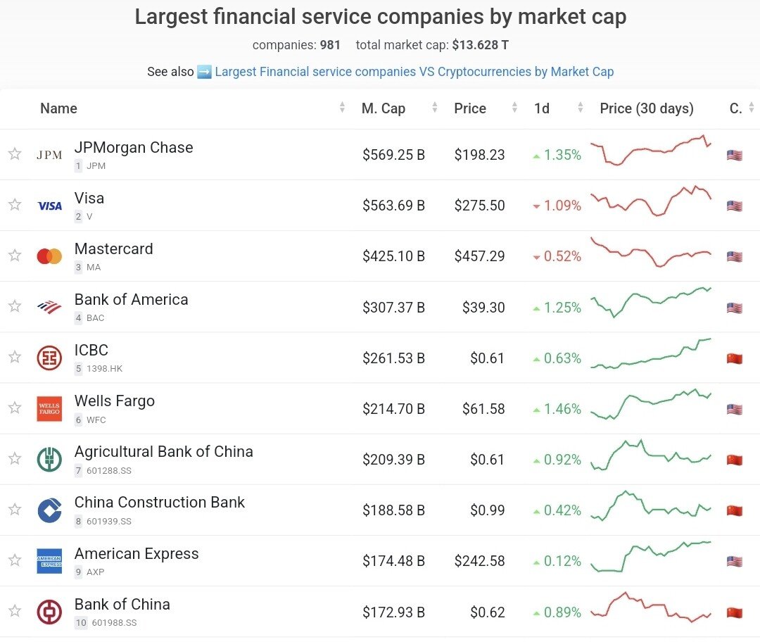Click the Visa logo icon
Viewport: 760px width, 642px height.
pyautogui.click(x=49, y=206)
